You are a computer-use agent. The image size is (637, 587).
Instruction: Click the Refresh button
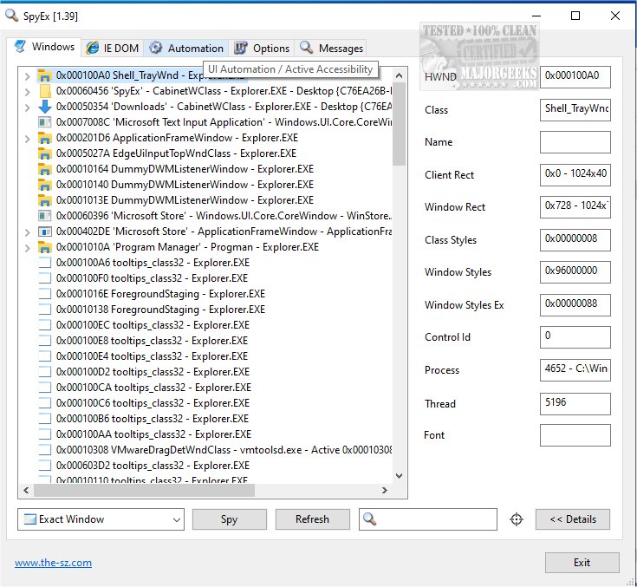point(312,519)
